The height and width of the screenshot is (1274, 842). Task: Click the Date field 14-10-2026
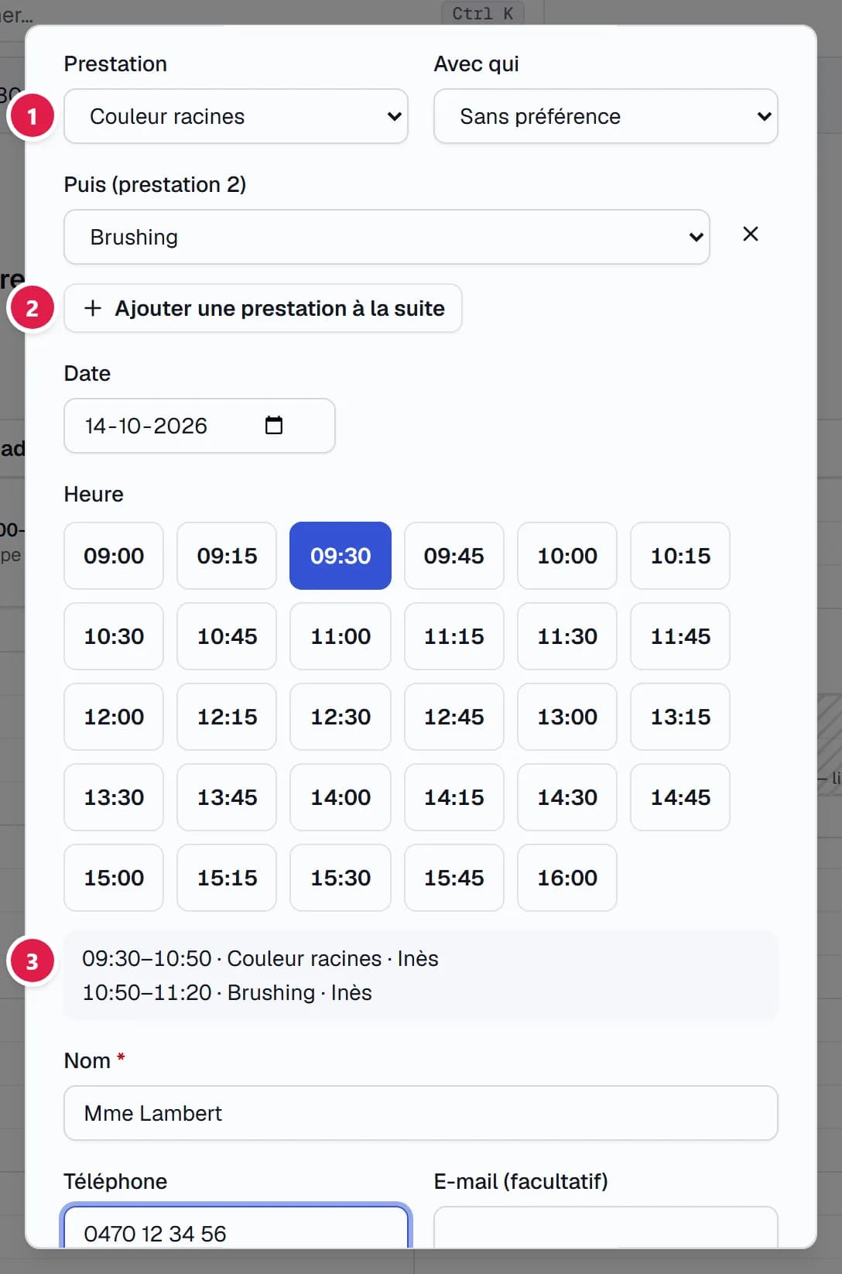tap(200, 426)
